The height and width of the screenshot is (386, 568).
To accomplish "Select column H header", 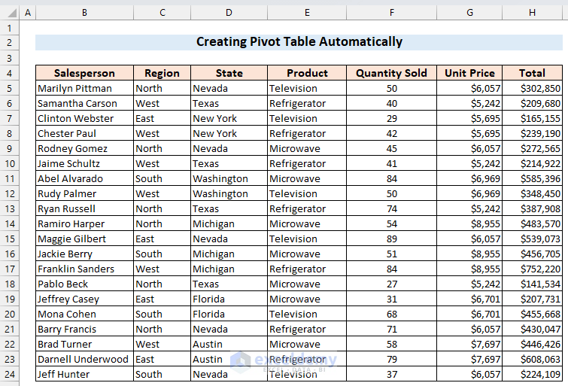I will 532,13.
